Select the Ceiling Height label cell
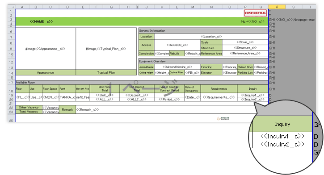The image size is (324, 175). (146, 73)
